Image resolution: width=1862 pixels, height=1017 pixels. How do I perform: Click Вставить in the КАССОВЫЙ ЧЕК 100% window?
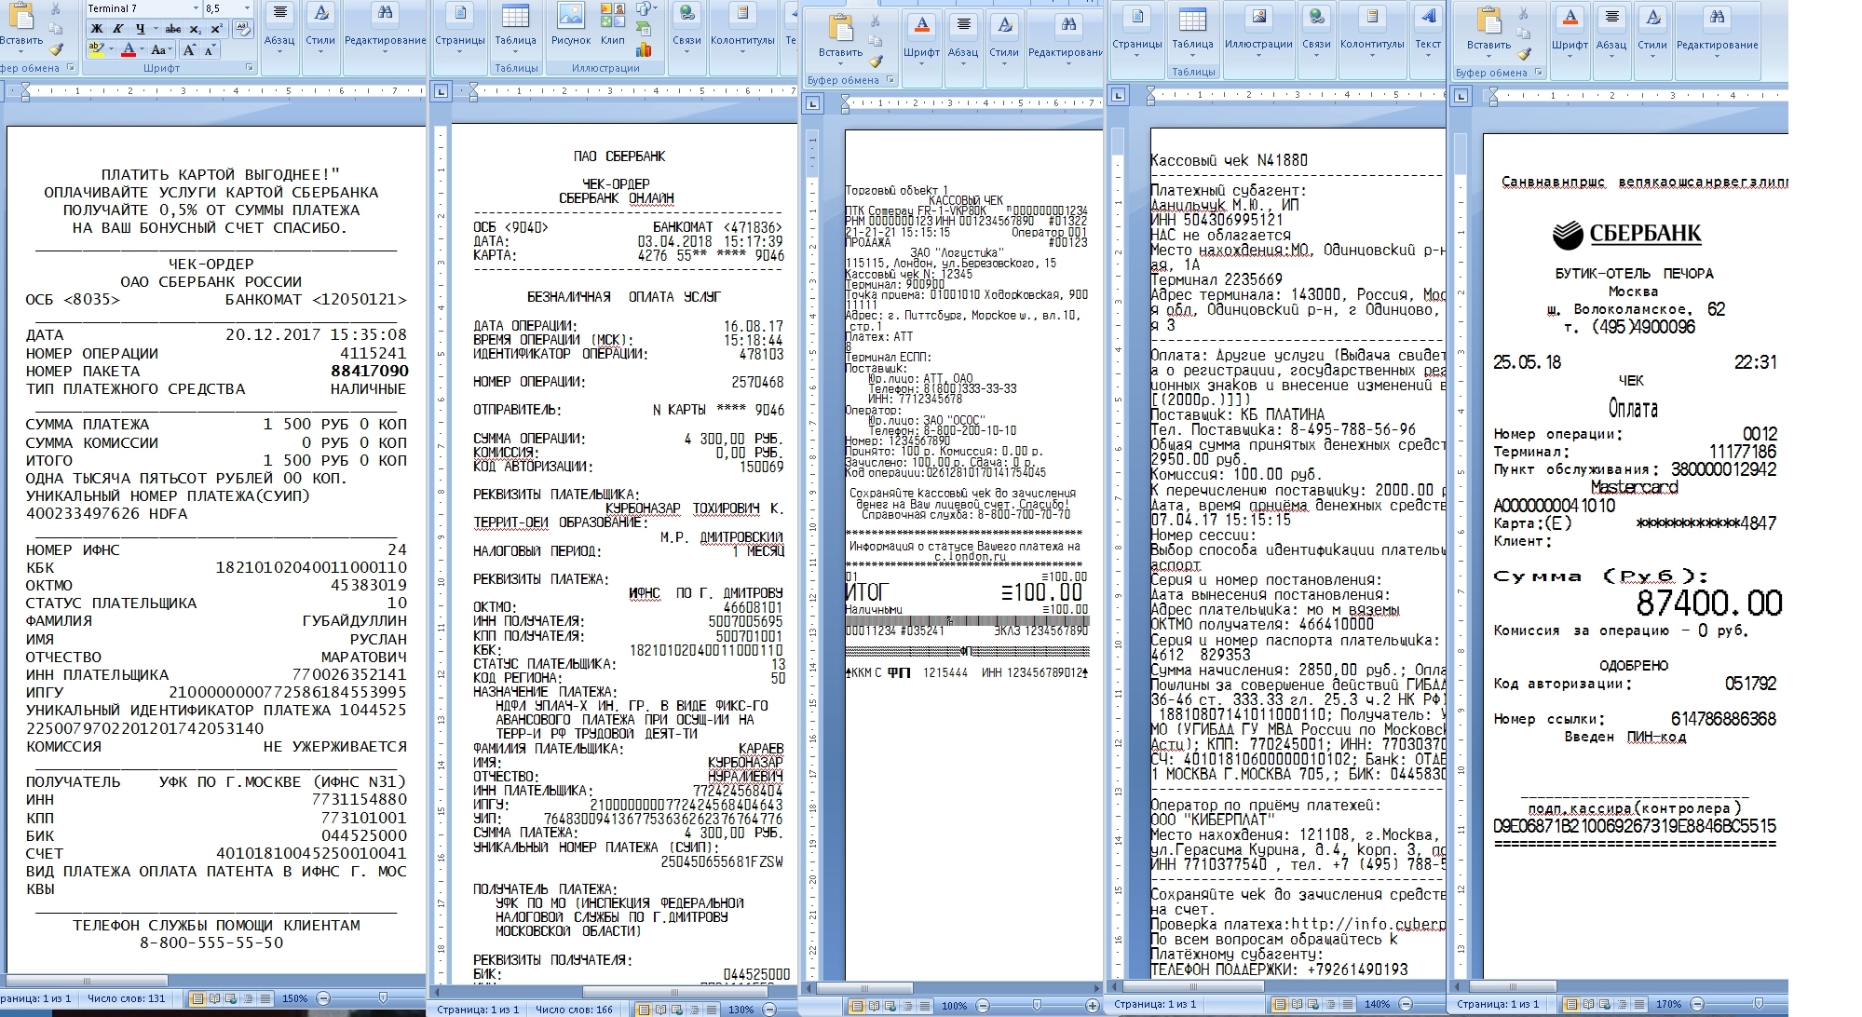tap(840, 39)
